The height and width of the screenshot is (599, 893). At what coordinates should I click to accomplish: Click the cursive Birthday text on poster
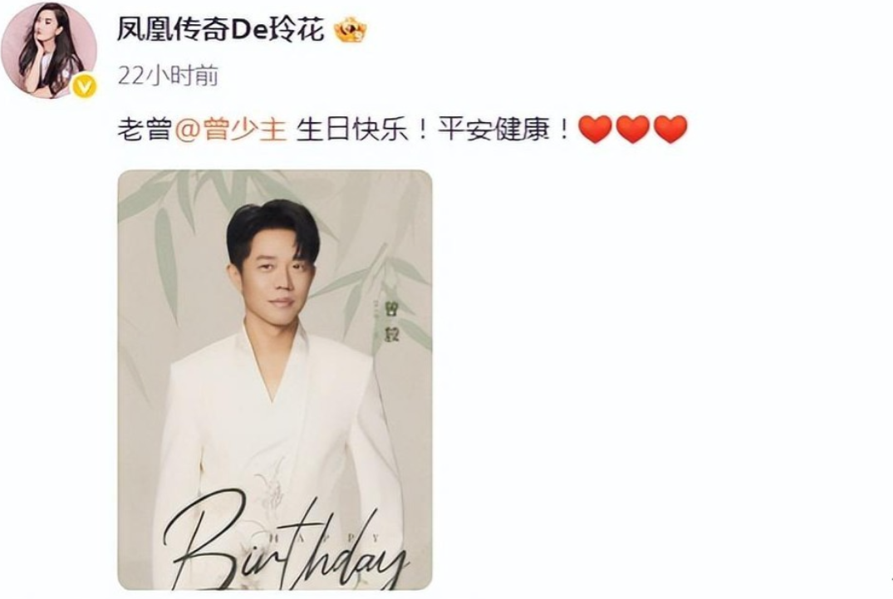pyautogui.click(x=285, y=547)
